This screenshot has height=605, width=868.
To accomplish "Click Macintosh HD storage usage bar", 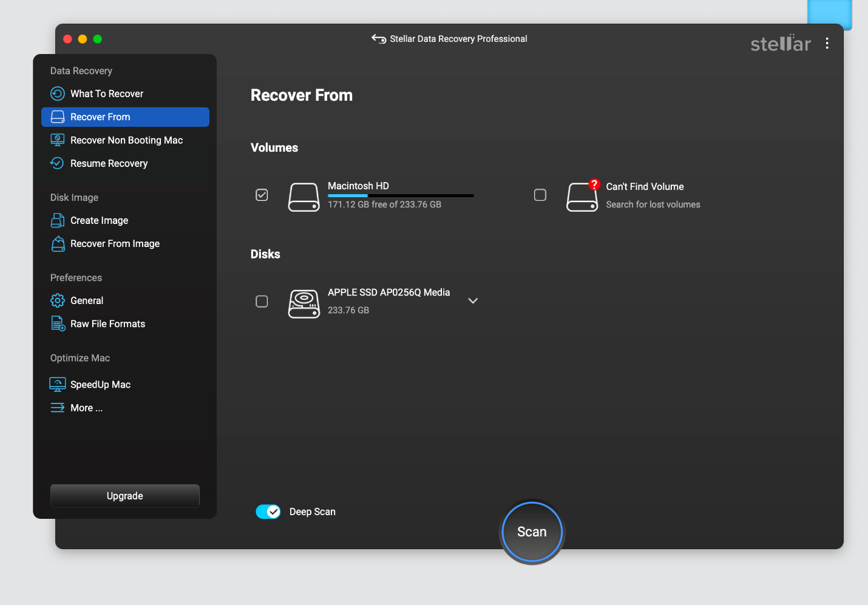I will click(x=401, y=195).
